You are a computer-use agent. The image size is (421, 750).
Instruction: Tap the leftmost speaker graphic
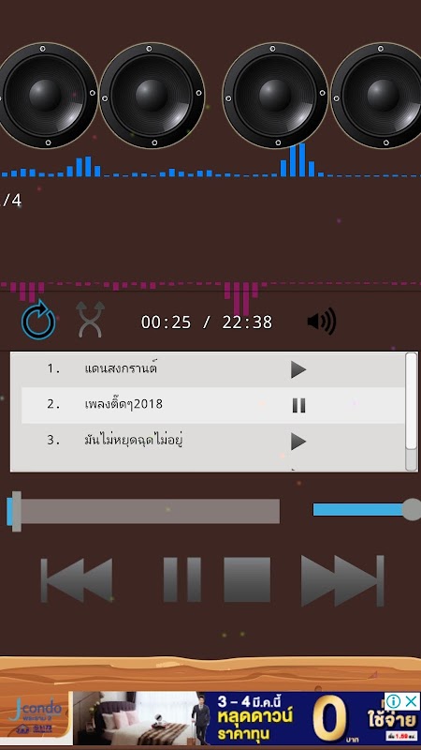pos(46,96)
